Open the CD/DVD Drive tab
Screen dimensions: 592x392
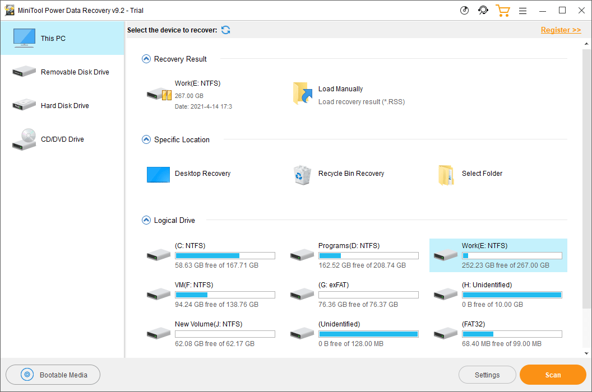click(x=62, y=139)
